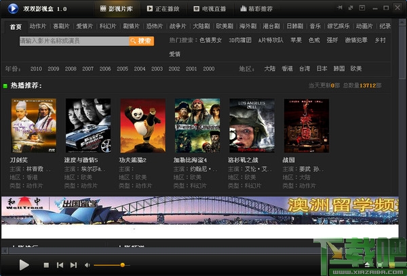Screen dimensions: 407x276
Task: Filter by region 香港
Action: tap(287, 68)
